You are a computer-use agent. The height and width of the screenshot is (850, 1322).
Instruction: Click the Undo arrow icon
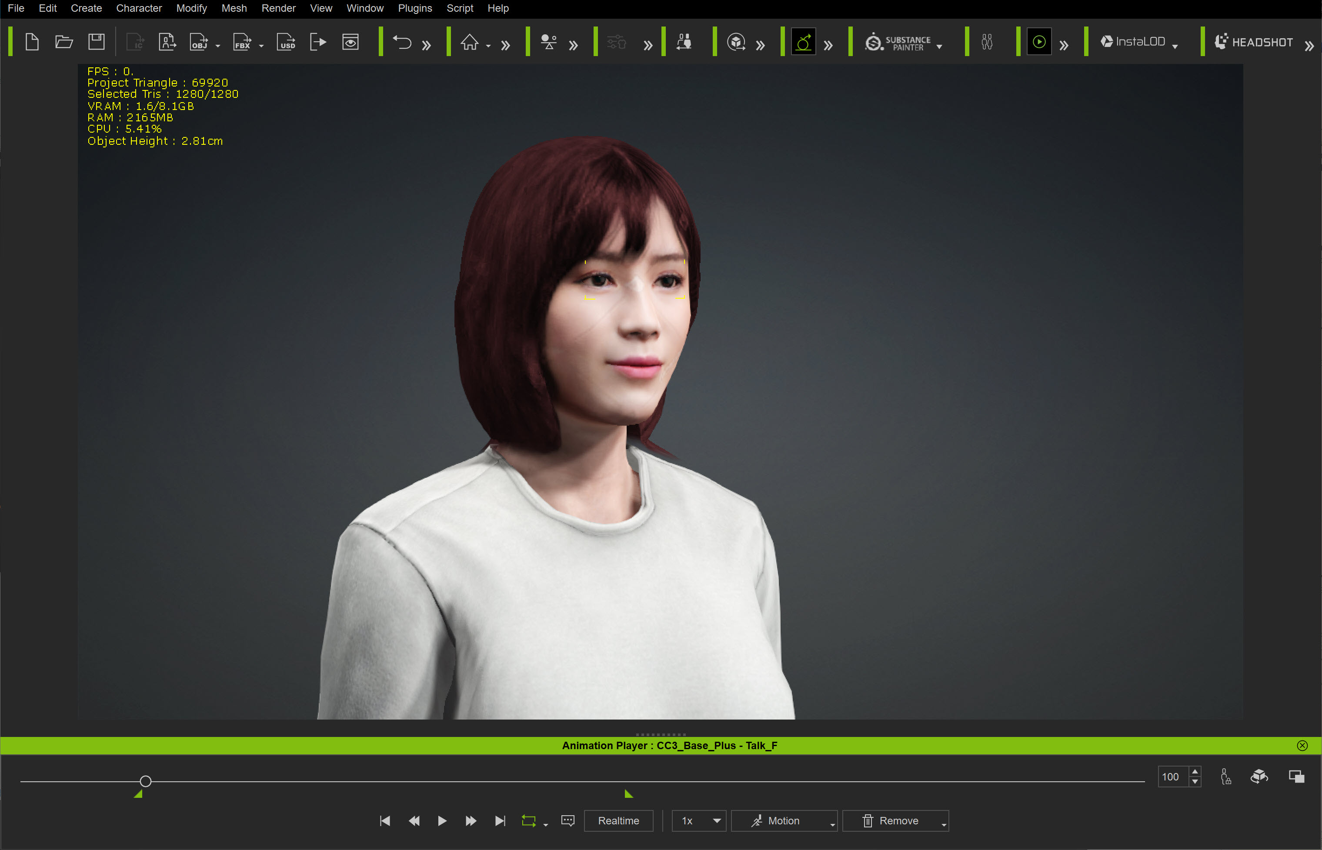point(402,42)
